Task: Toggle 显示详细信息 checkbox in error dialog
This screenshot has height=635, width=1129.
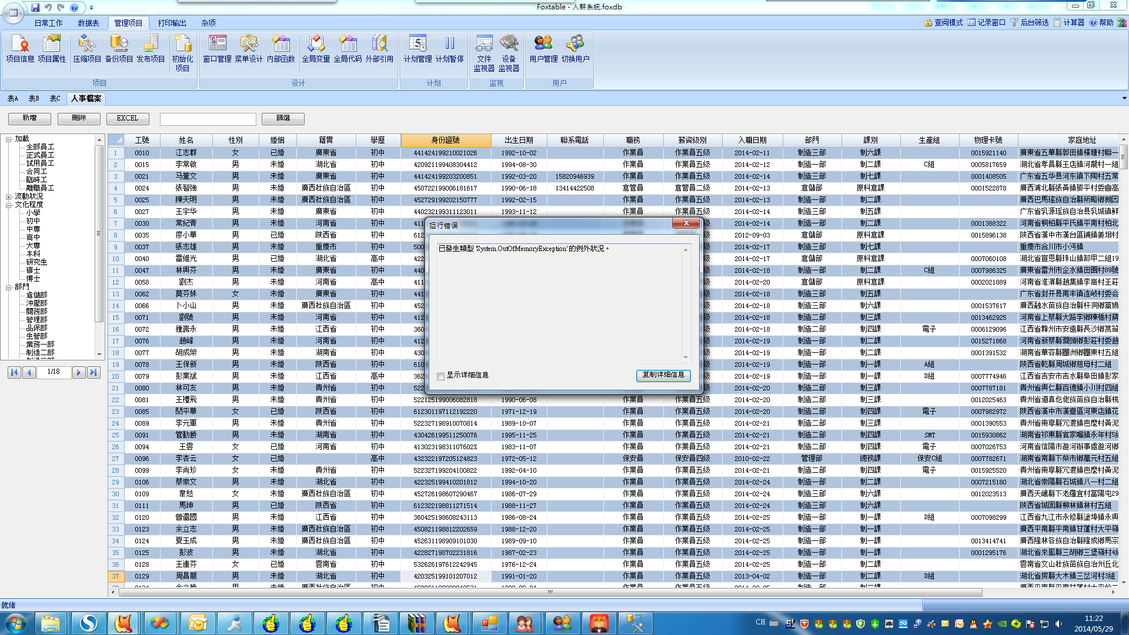Action: tap(440, 376)
